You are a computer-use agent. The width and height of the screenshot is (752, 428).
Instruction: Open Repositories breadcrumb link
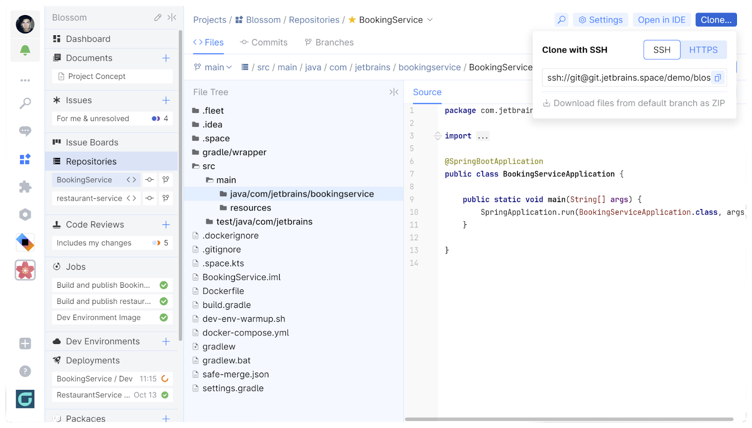click(x=314, y=20)
